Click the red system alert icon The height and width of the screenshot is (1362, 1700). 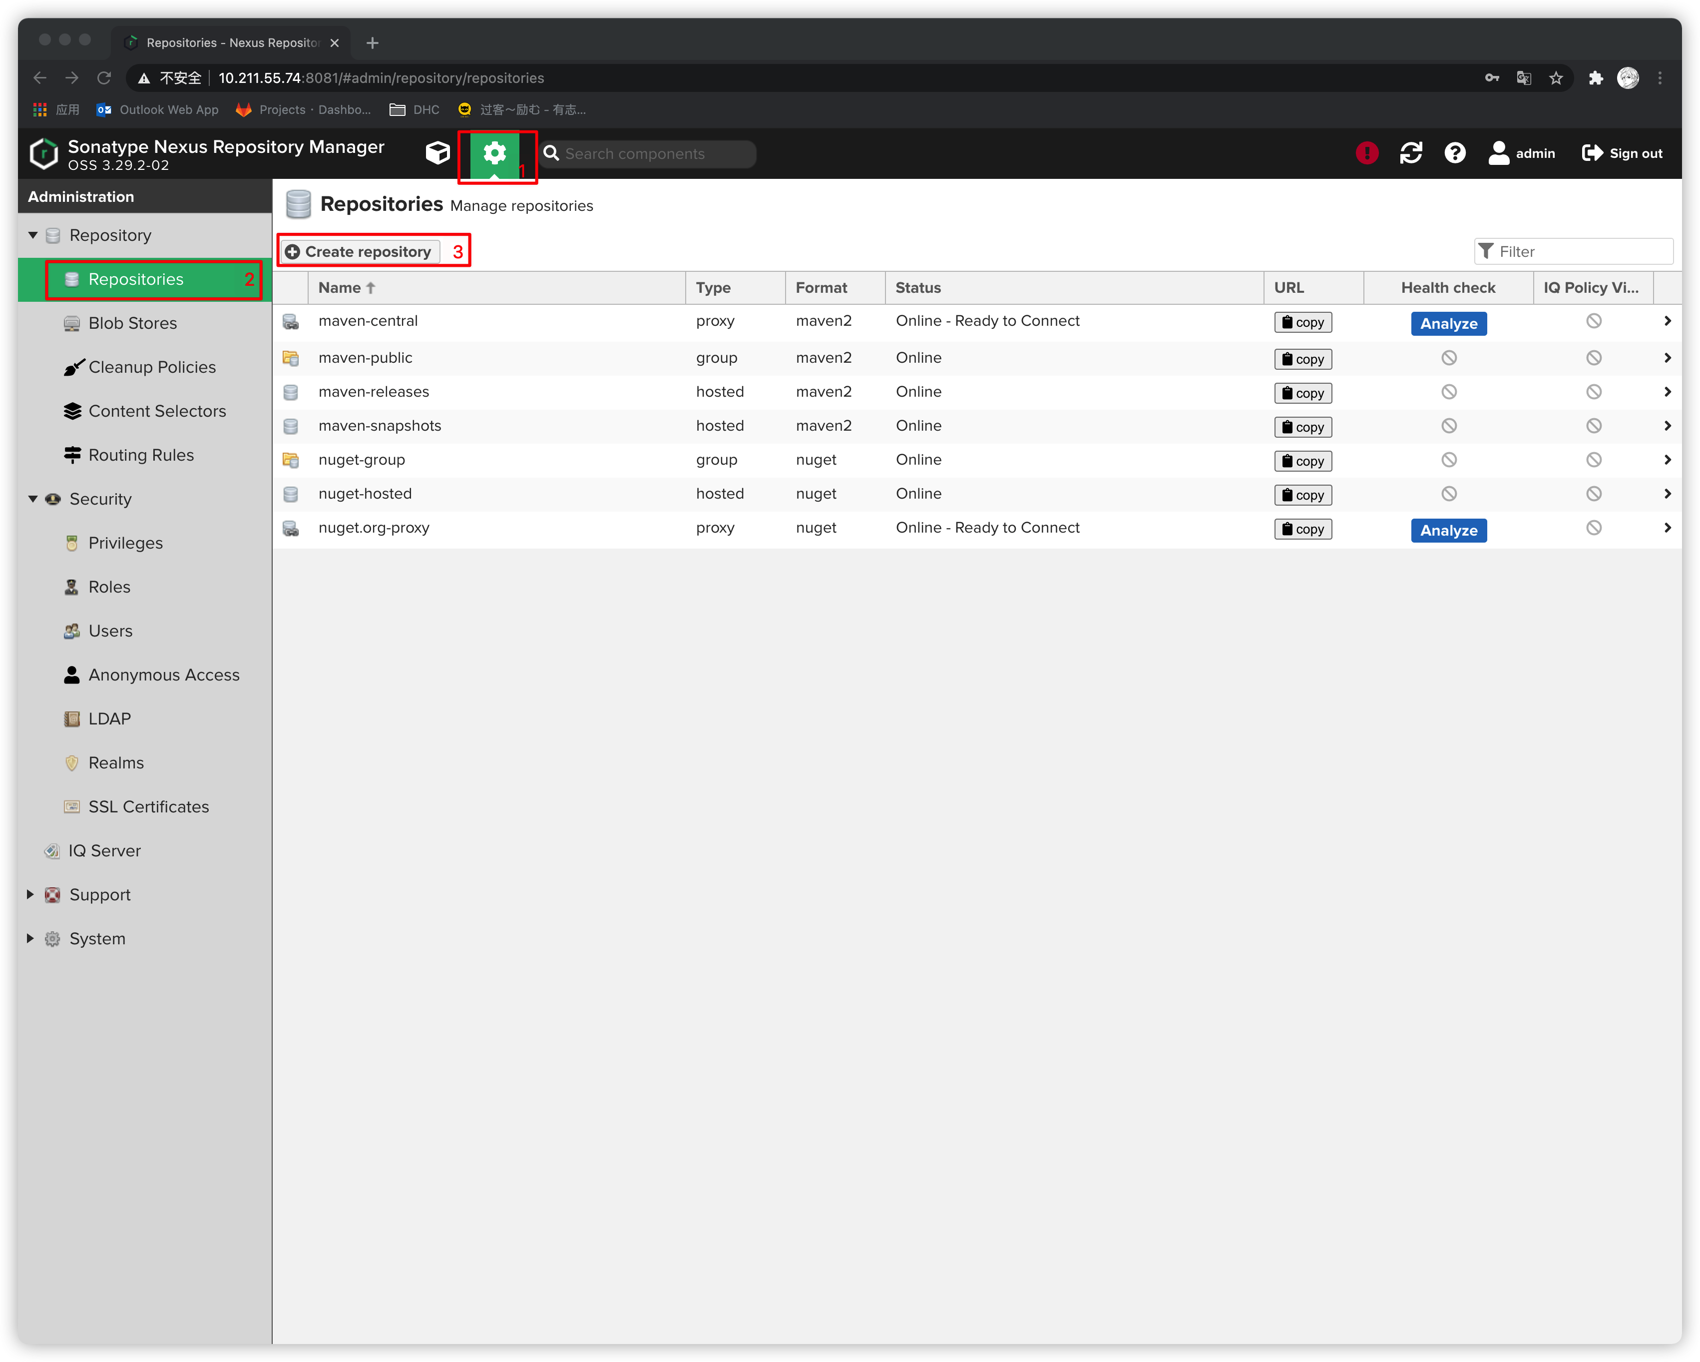1366,153
